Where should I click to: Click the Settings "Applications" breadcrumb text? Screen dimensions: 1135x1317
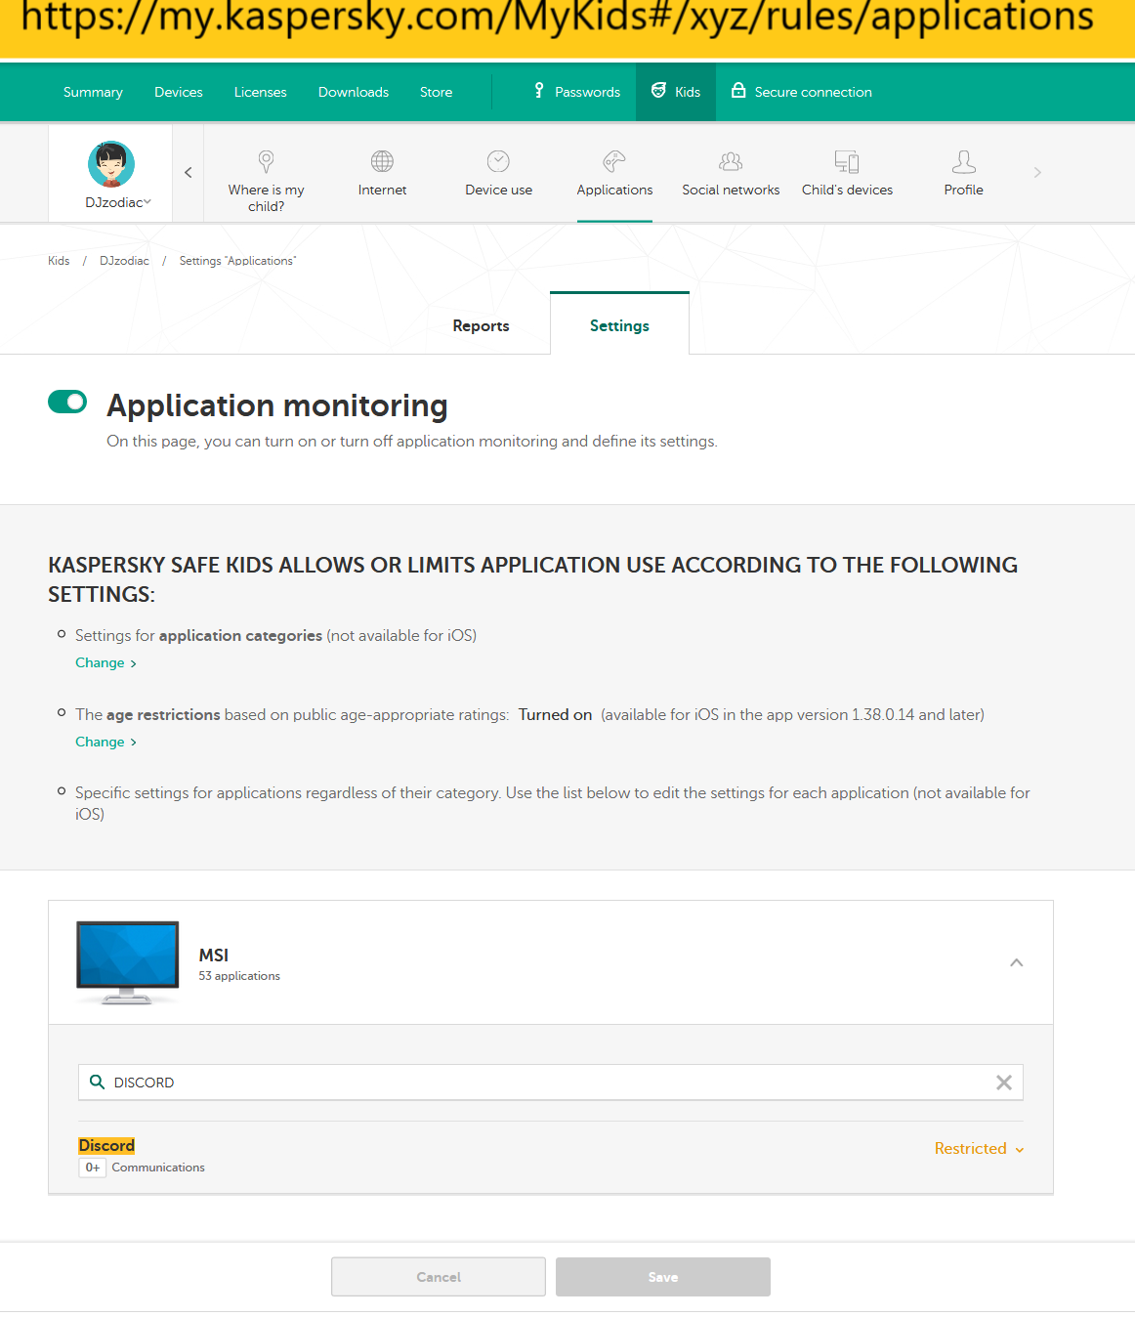[237, 261]
